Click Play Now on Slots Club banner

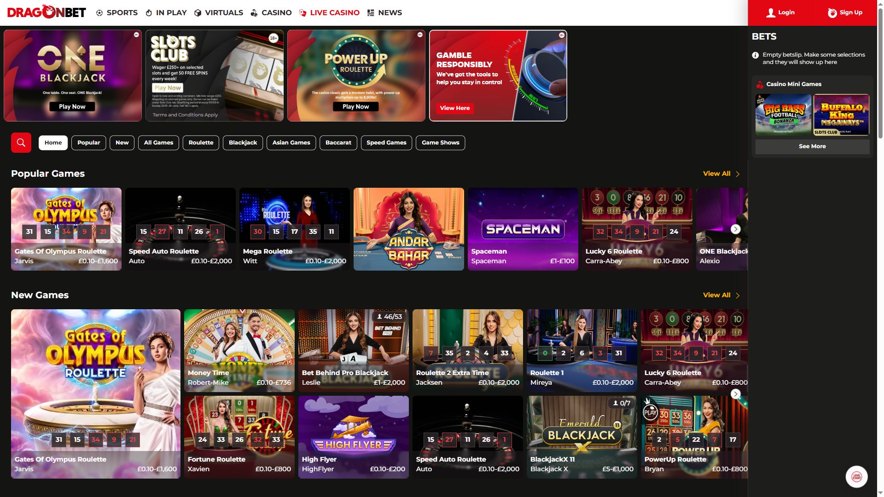[168, 88]
